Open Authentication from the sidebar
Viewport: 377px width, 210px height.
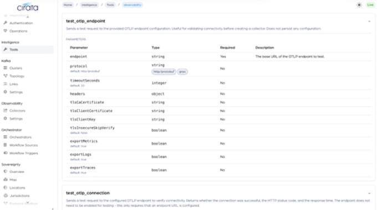(x=21, y=23)
